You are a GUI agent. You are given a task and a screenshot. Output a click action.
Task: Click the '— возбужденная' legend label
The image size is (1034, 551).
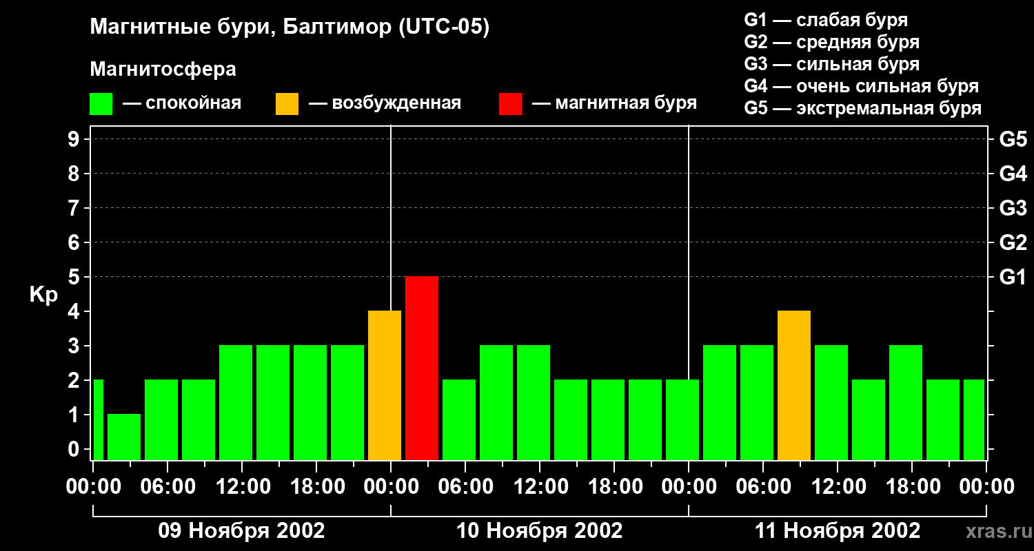385,103
